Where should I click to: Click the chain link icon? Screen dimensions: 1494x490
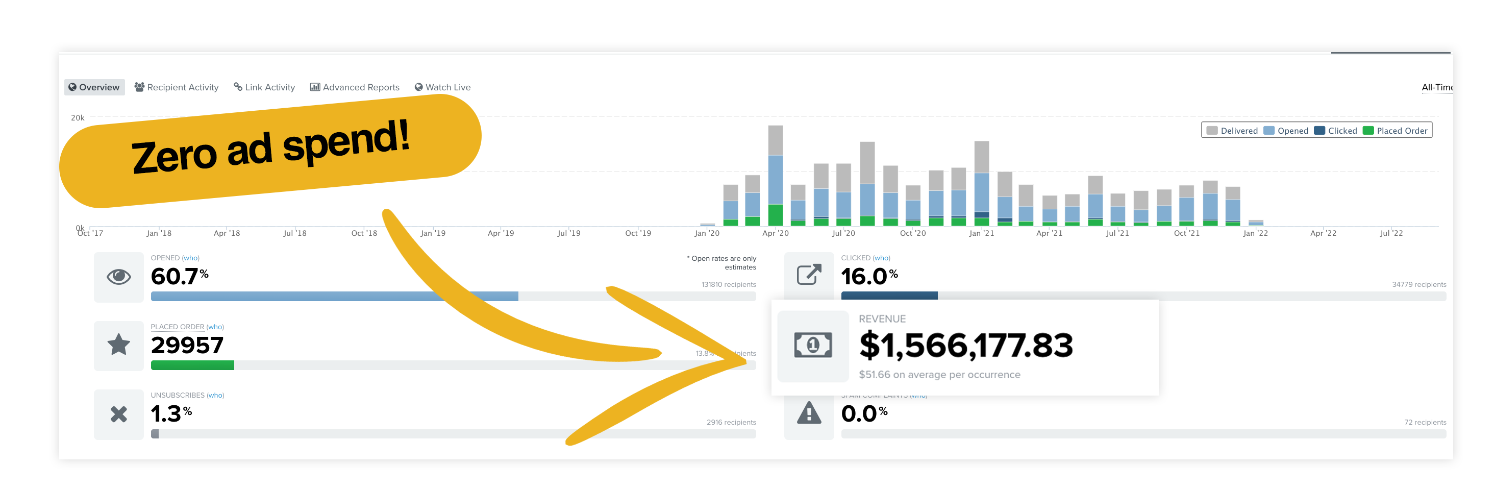[238, 86]
